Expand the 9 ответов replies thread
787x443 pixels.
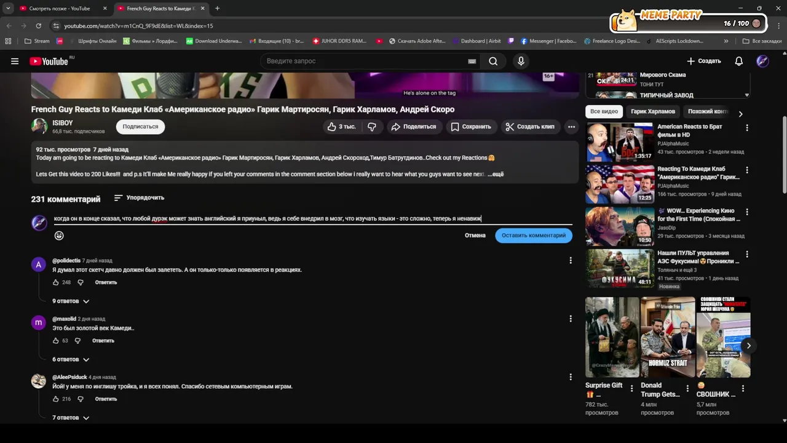coord(71,301)
